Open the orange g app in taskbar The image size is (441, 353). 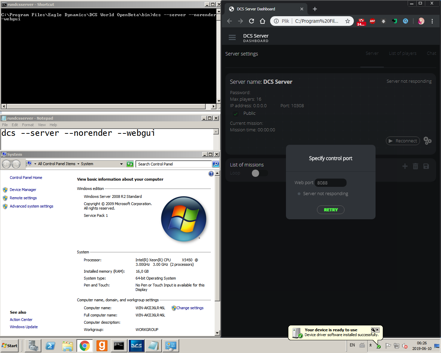coord(102,345)
